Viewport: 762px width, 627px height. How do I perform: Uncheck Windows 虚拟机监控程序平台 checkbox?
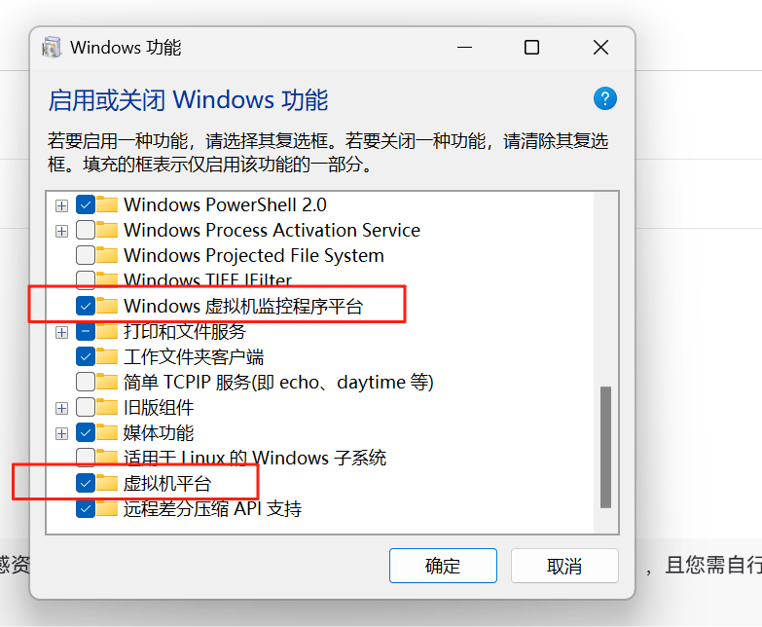pyautogui.click(x=86, y=306)
